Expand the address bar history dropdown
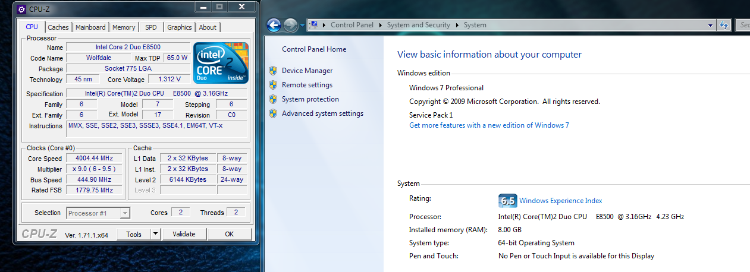750x272 pixels. point(711,25)
